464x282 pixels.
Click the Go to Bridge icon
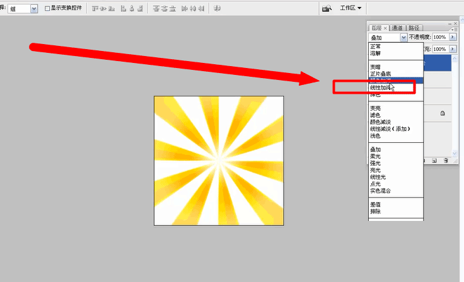pos(327,8)
